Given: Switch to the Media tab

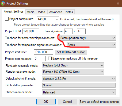Looking at the screenshot, I should (x=30, y=12).
